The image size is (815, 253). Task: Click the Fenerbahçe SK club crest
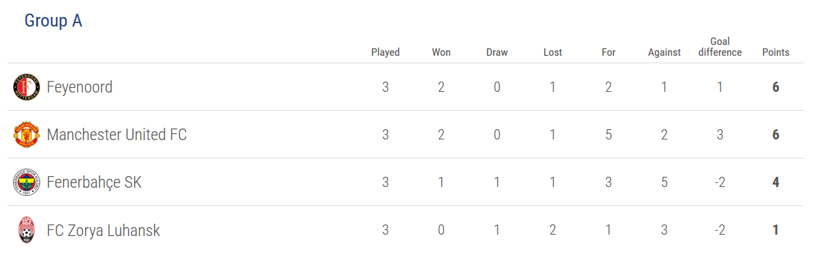coord(27,182)
